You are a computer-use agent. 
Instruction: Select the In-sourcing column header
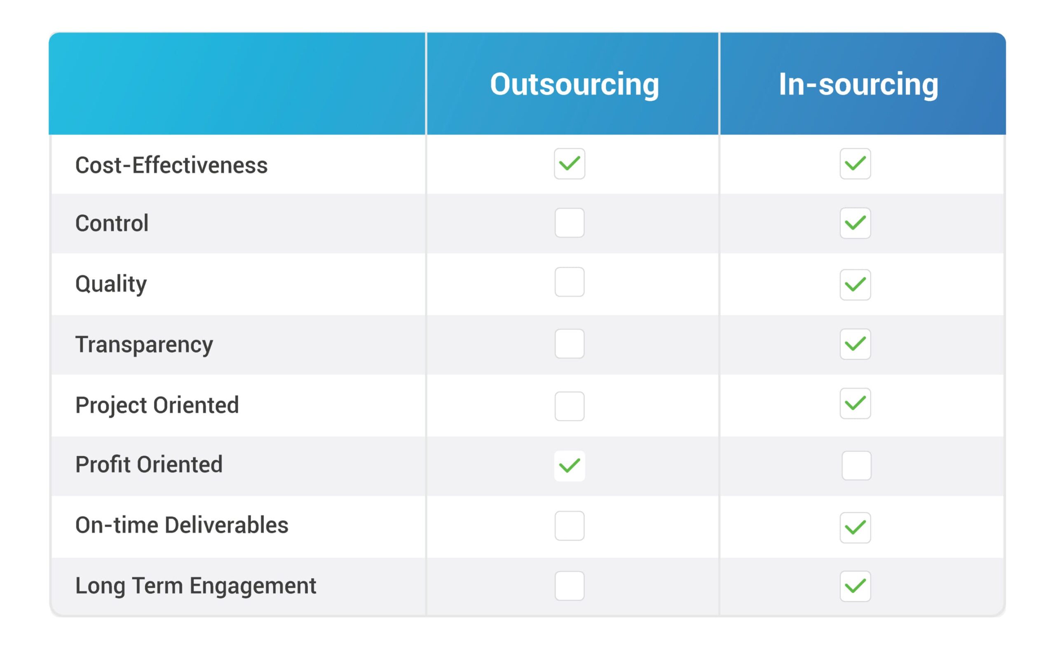click(x=858, y=84)
